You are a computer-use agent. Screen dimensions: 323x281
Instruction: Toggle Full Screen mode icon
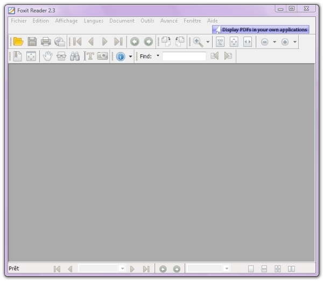(31, 56)
